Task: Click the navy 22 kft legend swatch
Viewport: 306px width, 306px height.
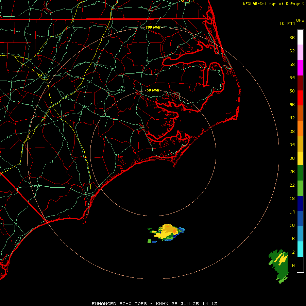Action: (x=300, y=204)
